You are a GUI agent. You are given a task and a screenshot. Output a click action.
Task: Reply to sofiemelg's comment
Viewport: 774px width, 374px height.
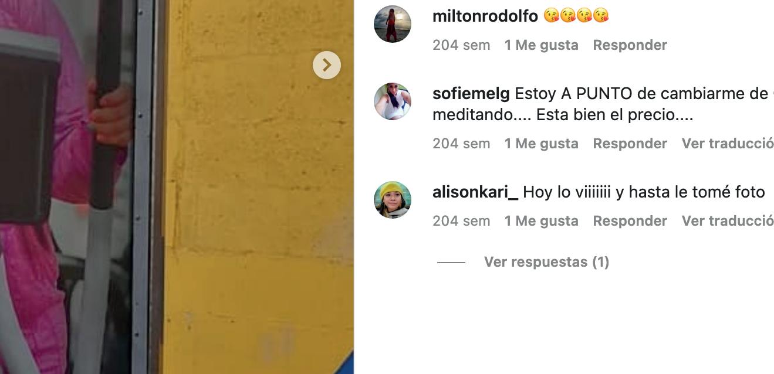630,144
